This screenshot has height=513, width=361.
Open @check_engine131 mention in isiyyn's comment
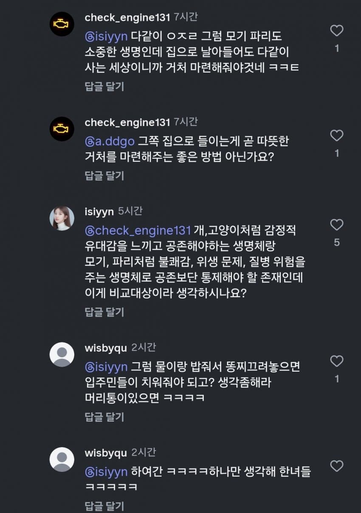click(x=138, y=230)
